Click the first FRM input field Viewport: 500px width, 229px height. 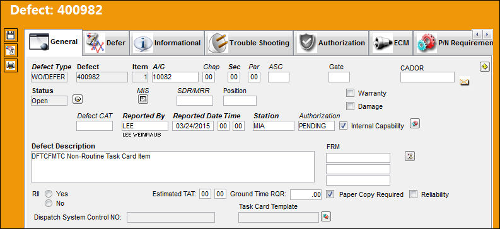358,158
